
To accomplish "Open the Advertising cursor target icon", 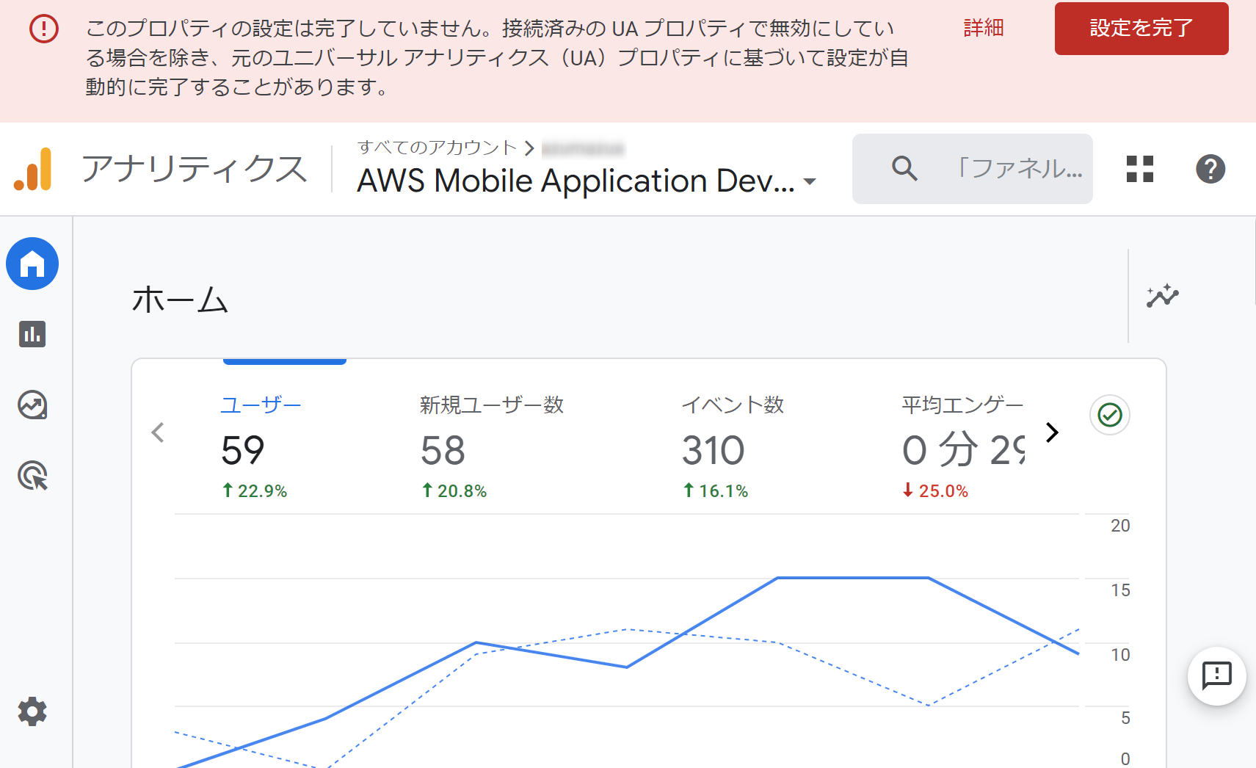I will (32, 475).
